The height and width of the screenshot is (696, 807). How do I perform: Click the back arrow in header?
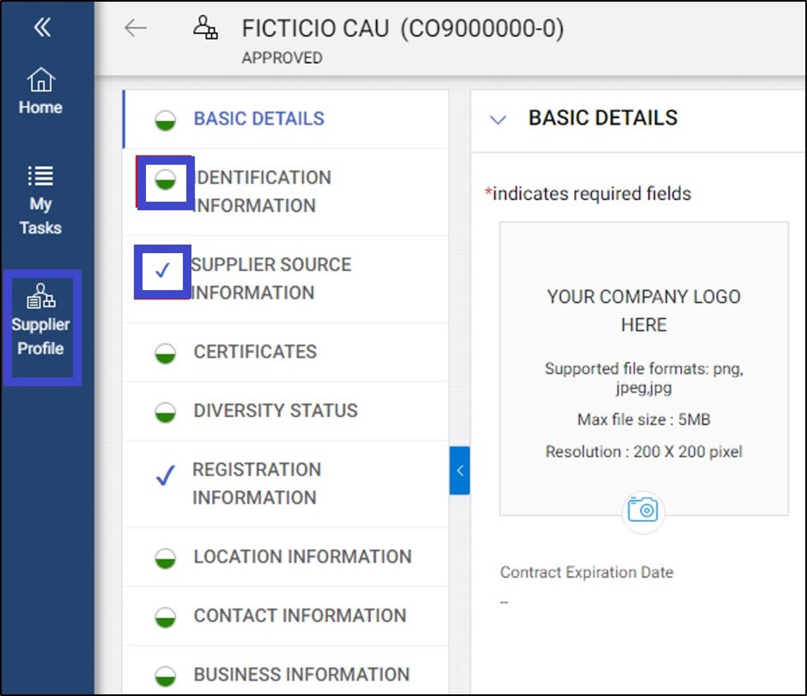136,28
